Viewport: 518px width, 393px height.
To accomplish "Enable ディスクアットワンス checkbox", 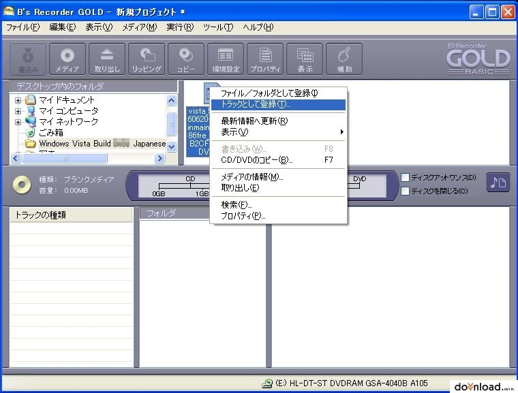I will 406,177.
